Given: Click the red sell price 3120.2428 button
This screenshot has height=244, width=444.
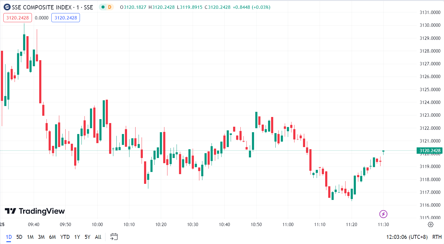Looking at the screenshot, I should pyautogui.click(x=18, y=18).
